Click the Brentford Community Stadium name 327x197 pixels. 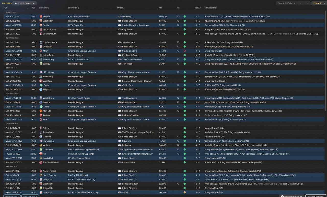pos(137,81)
